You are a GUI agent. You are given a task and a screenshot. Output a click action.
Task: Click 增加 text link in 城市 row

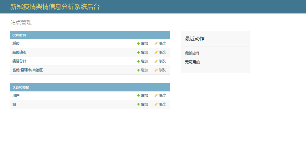tap(144, 44)
